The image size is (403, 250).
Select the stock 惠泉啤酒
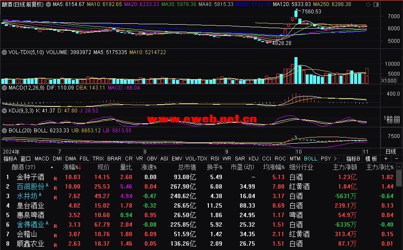coord(30,215)
